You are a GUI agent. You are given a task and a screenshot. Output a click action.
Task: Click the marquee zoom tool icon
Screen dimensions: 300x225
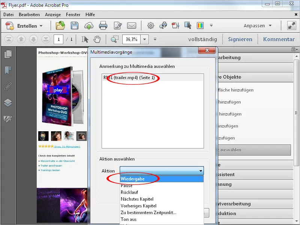coord(115,39)
